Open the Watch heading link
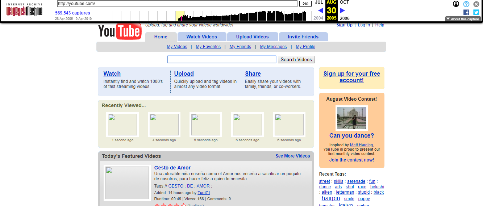The height and width of the screenshot is (206, 483). tap(112, 74)
